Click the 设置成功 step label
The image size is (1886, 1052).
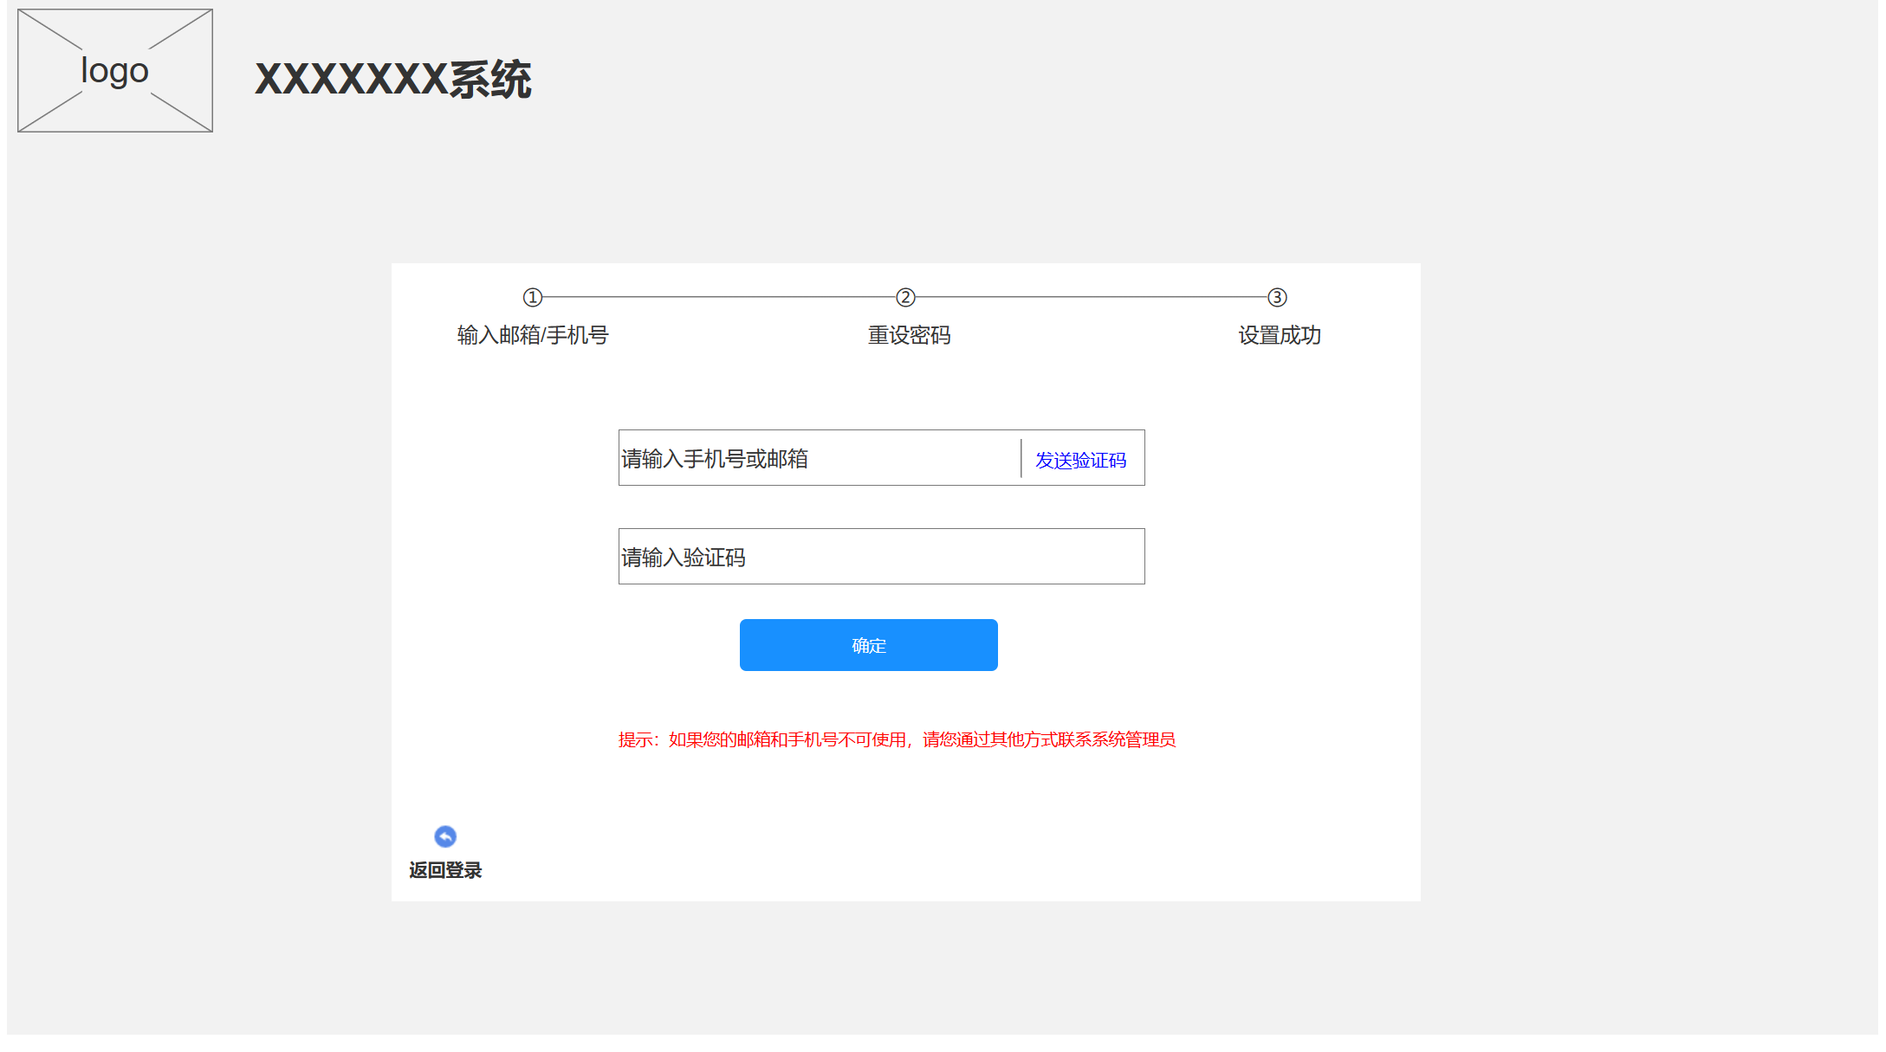pyautogui.click(x=1279, y=335)
